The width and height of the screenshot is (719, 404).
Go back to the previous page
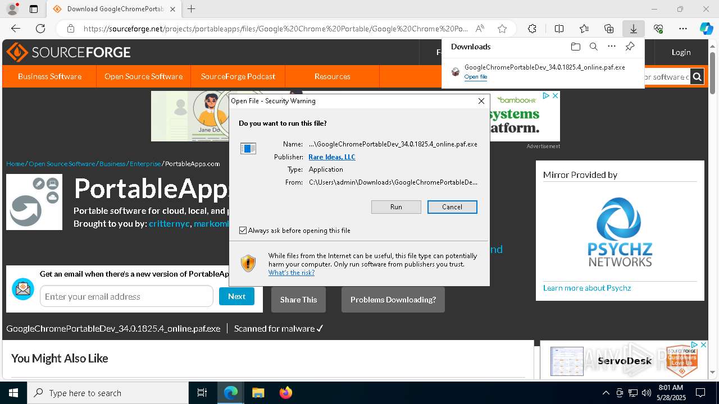16,29
